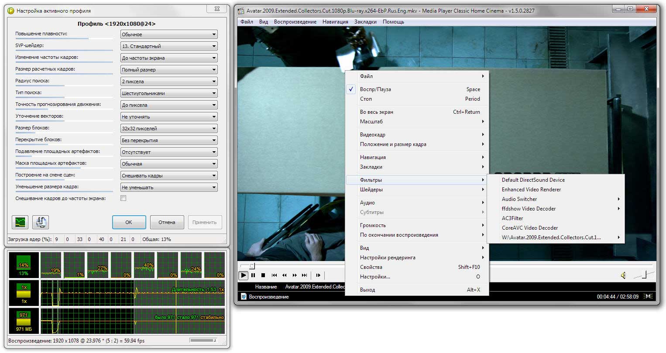Enable the frame blending to screen rate checkbox
666x353 pixels.
point(124,198)
